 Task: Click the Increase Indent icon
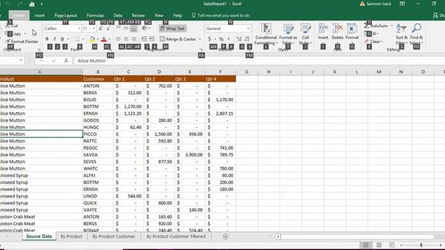point(152,39)
